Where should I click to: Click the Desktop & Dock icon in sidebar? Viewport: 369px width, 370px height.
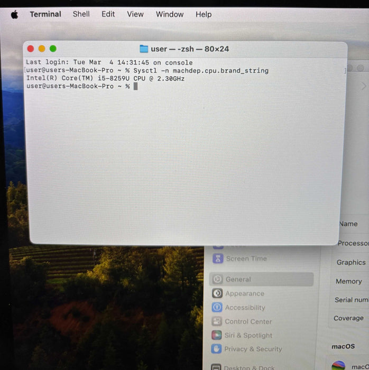click(x=216, y=367)
